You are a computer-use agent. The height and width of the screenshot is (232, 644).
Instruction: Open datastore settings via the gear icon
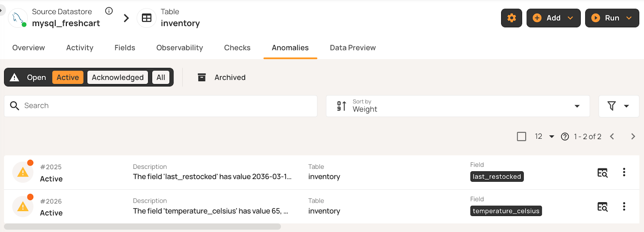coord(511,18)
